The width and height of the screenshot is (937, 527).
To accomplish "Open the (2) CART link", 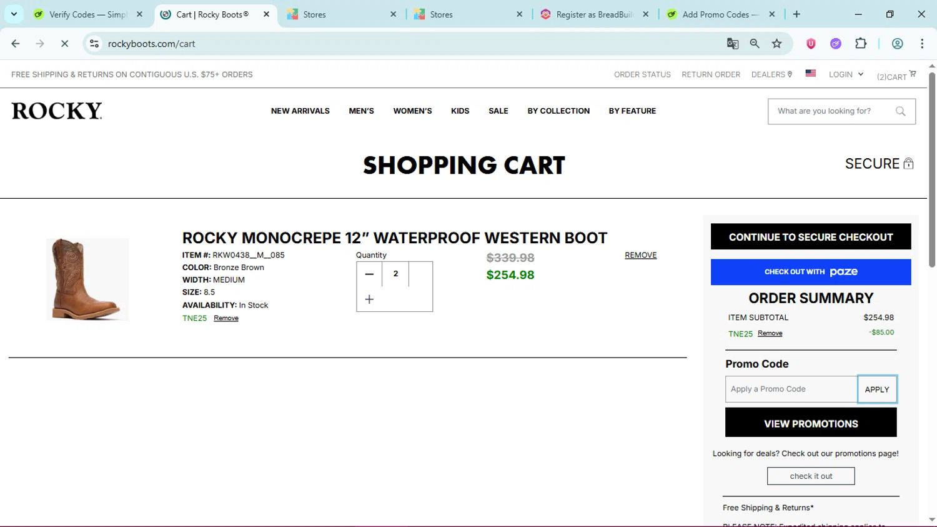I will point(896,76).
